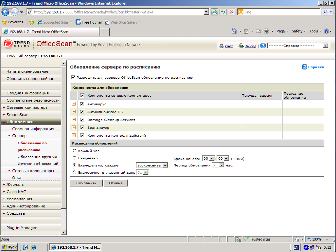Click the Stop loading red X icon
The width and height of the screenshot is (336, 252).
click(232, 12)
